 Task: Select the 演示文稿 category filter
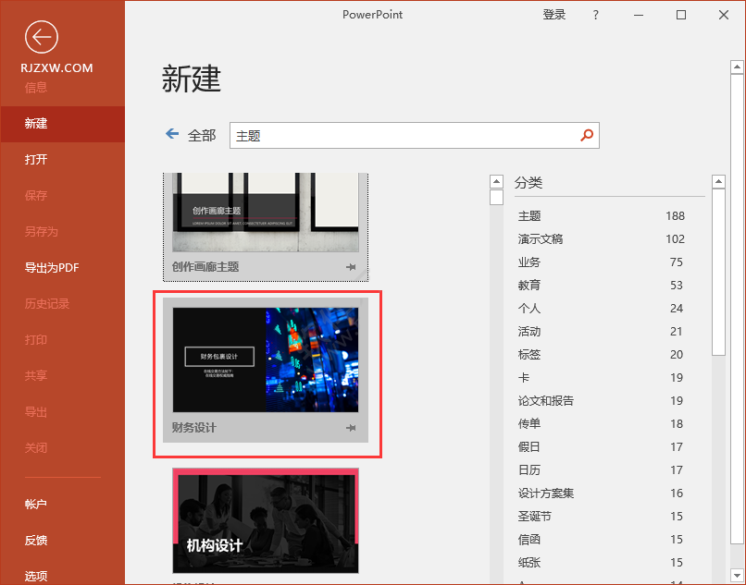pyautogui.click(x=541, y=238)
